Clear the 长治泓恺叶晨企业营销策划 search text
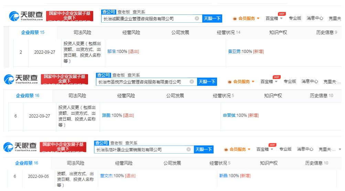 pyautogui.click(x=188, y=149)
